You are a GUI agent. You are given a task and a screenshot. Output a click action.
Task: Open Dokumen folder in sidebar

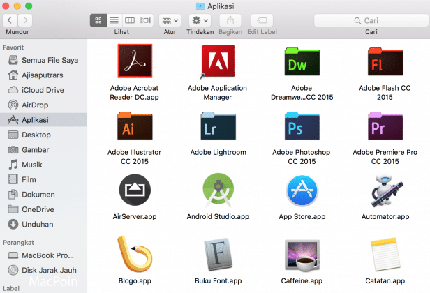tap(43, 195)
